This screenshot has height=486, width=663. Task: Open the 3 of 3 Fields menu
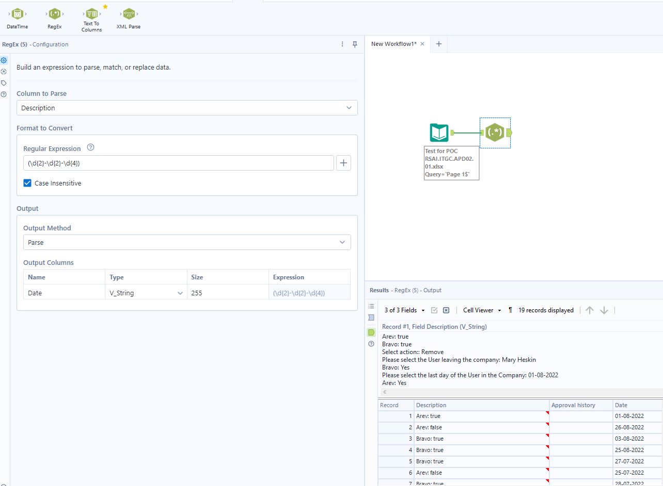(404, 310)
